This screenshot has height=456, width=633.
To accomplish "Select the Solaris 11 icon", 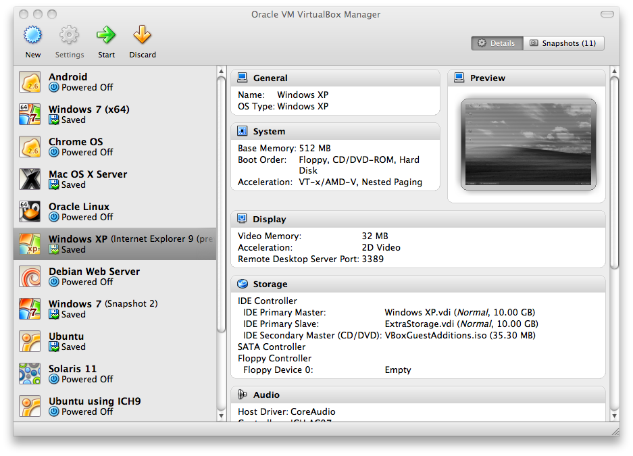I will pyautogui.click(x=30, y=374).
